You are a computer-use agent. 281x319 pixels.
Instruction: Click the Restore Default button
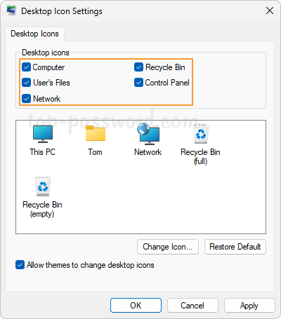tap(235, 247)
